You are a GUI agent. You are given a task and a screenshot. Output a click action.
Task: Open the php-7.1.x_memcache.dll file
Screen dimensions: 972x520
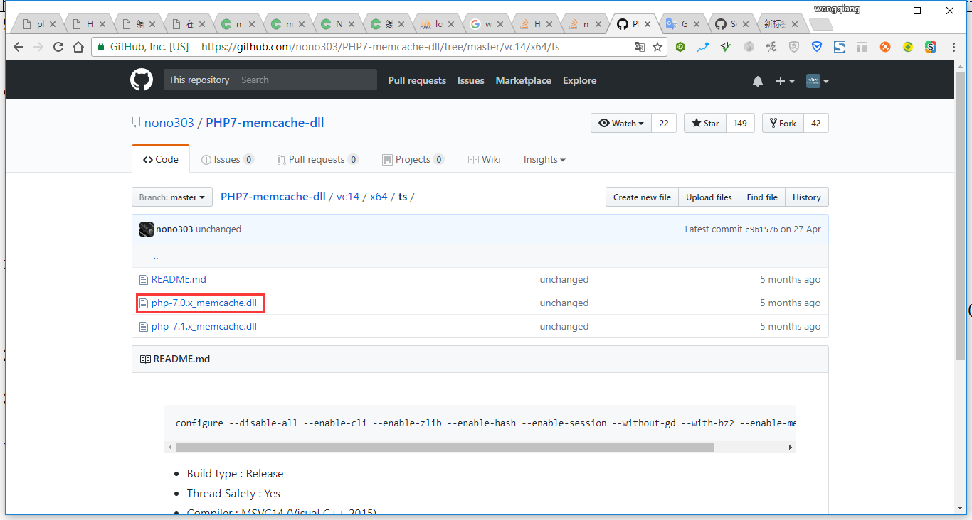(204, 327)
